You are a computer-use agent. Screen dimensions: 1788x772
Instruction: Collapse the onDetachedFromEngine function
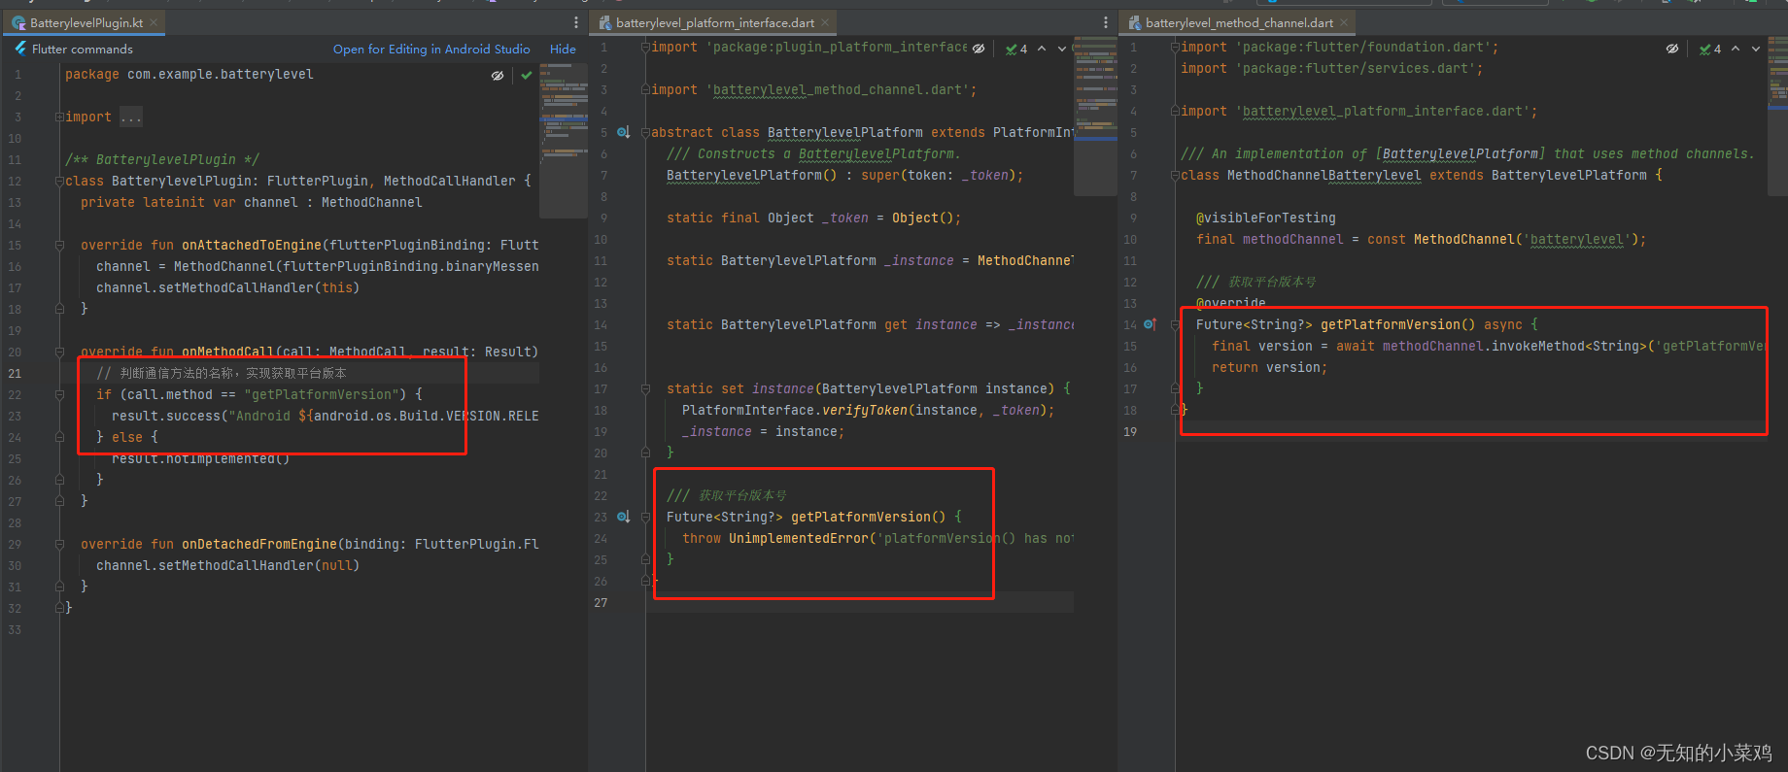[x=59, y=544]
